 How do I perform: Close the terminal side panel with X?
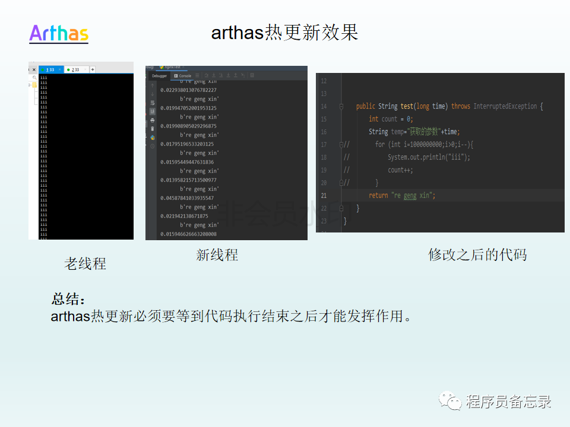[x=34, y=70]
